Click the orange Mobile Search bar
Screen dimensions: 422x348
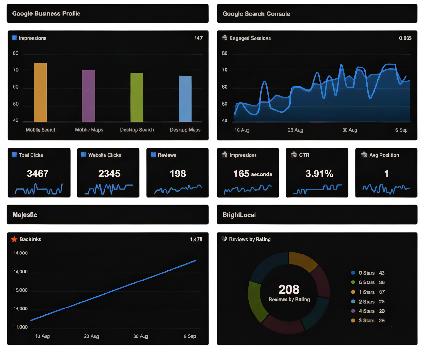tap(41, 93)
